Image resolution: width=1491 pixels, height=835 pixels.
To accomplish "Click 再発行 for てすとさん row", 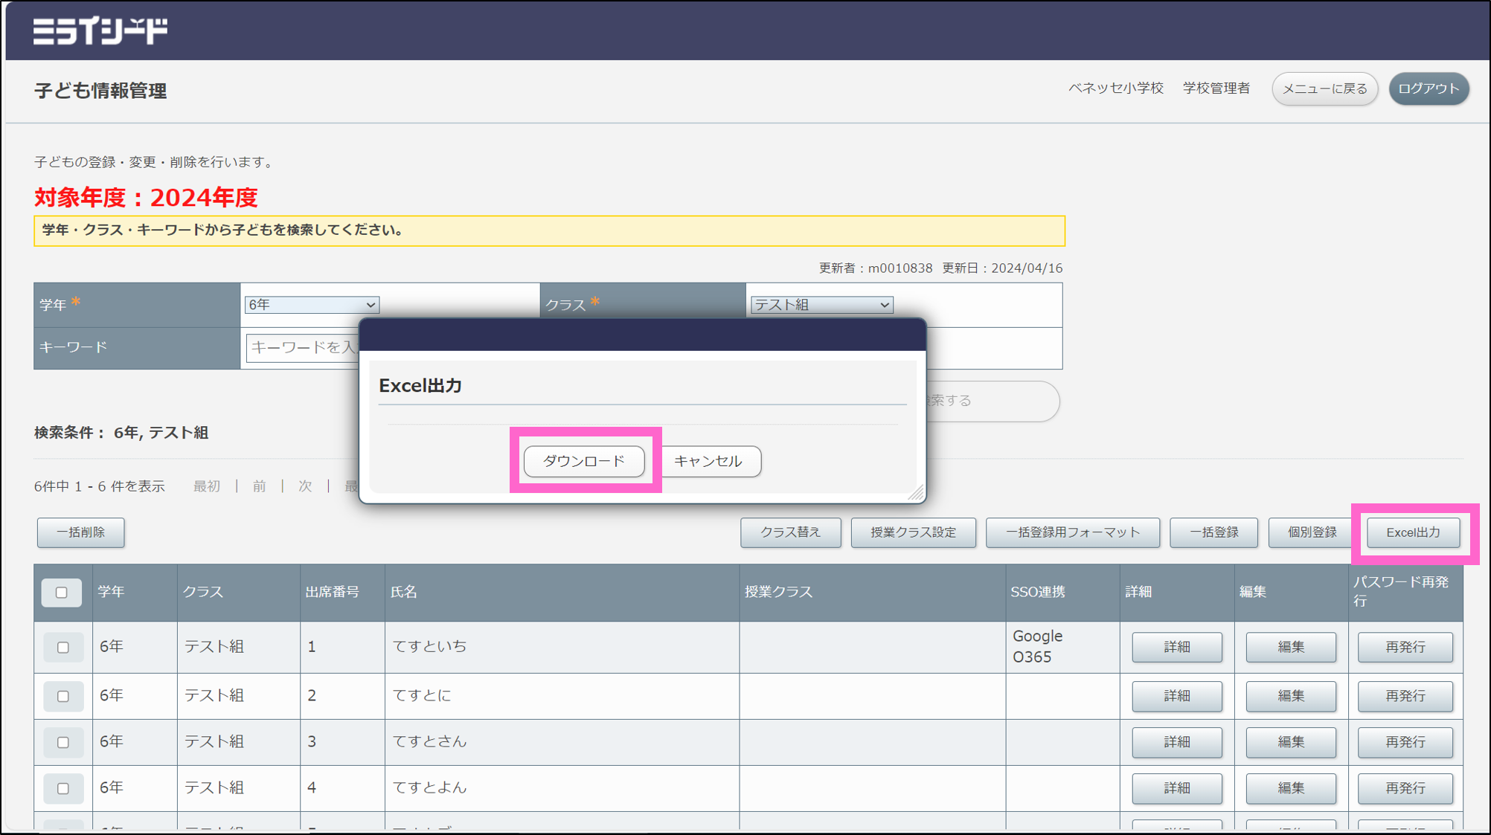I will [1405, 742].
